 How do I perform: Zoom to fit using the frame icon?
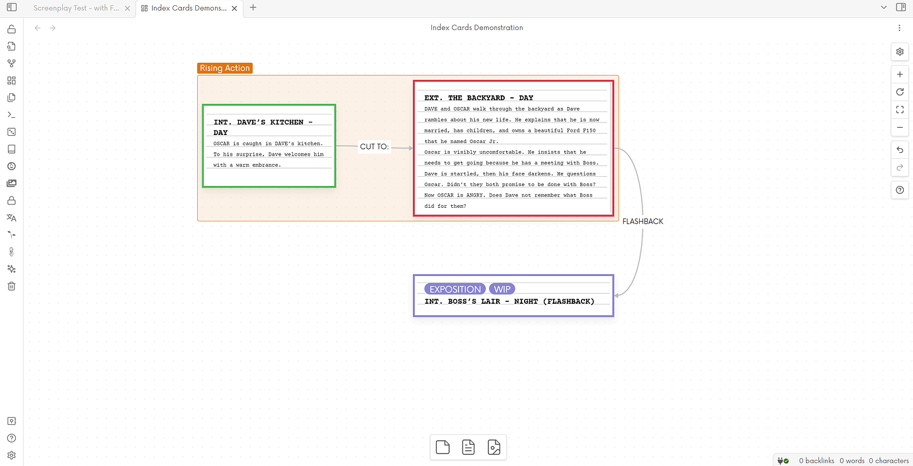pos(899,109)
